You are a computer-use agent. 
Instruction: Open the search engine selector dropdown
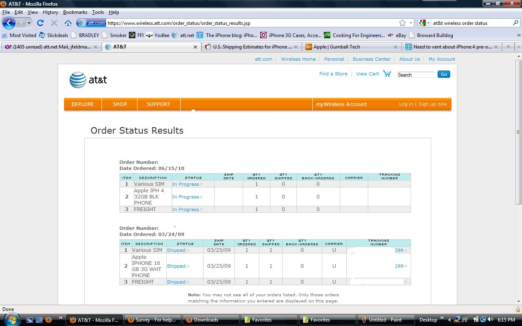(x=428, y=23)
